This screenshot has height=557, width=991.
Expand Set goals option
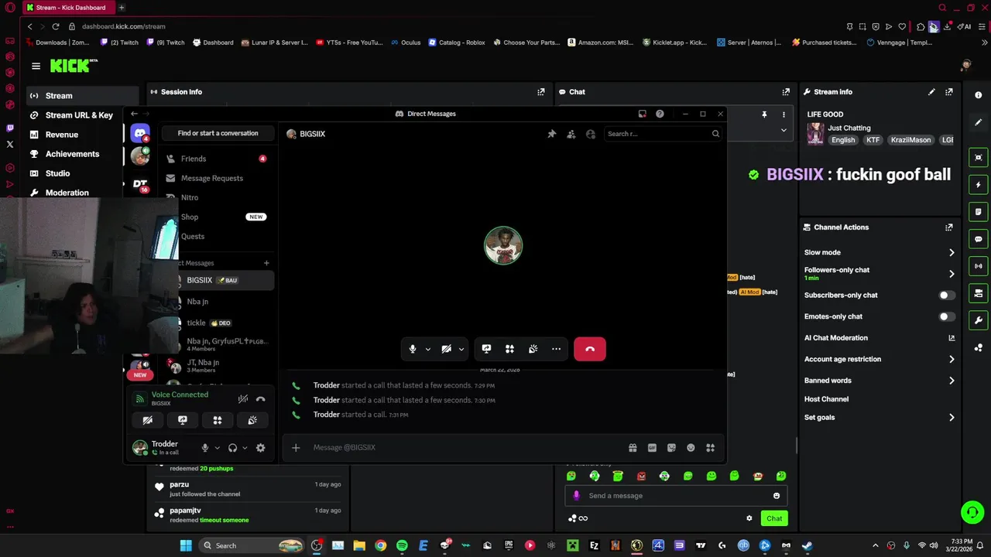click(x=952, y=418)
